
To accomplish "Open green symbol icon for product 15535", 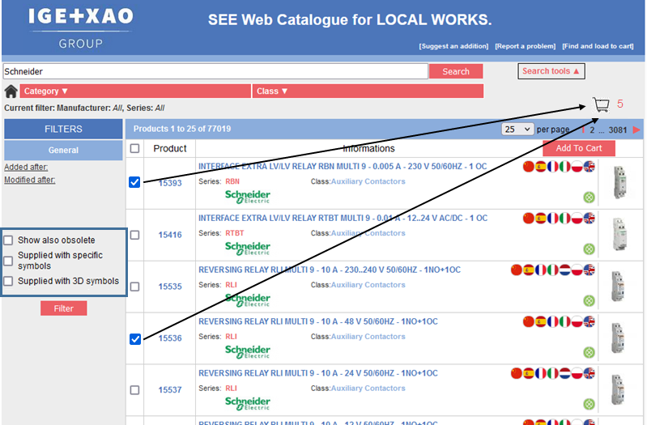I will pyautogui.click(x=590, y=301).
